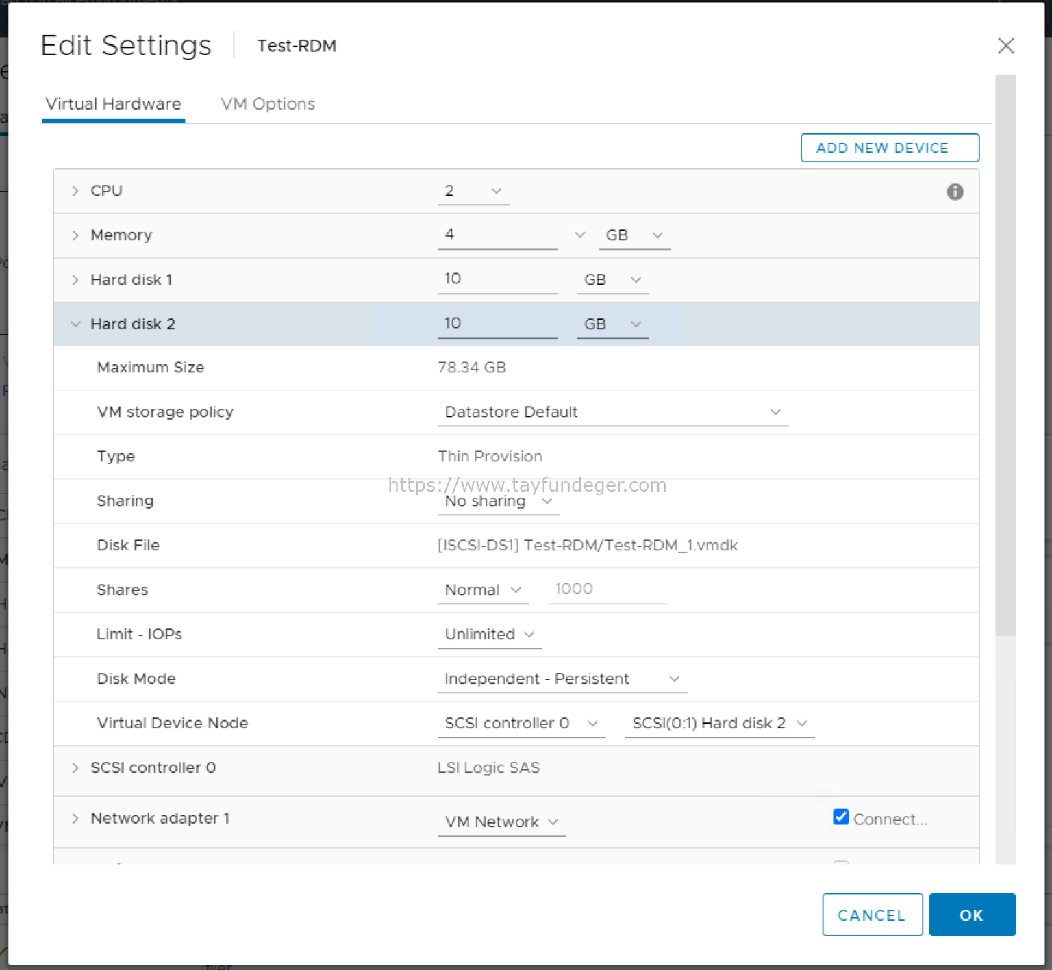Expand Hard disk 1 details
The image size is (1052, 970).
click(x=75, y=280)
